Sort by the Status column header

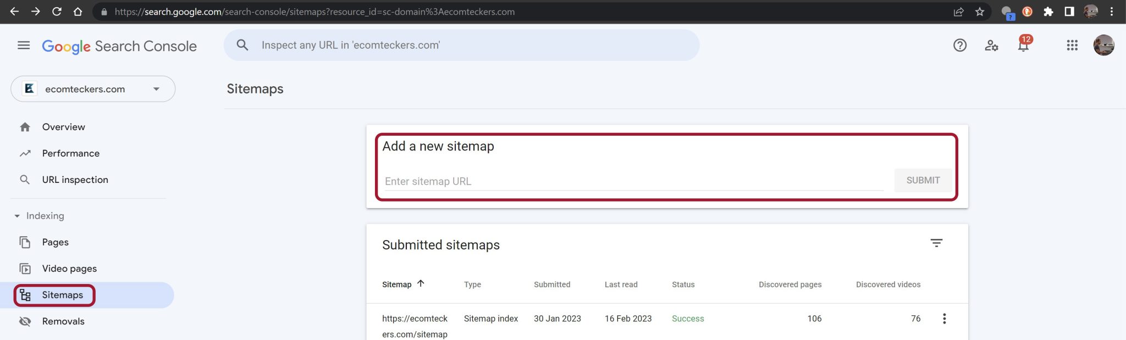(683, 285)
